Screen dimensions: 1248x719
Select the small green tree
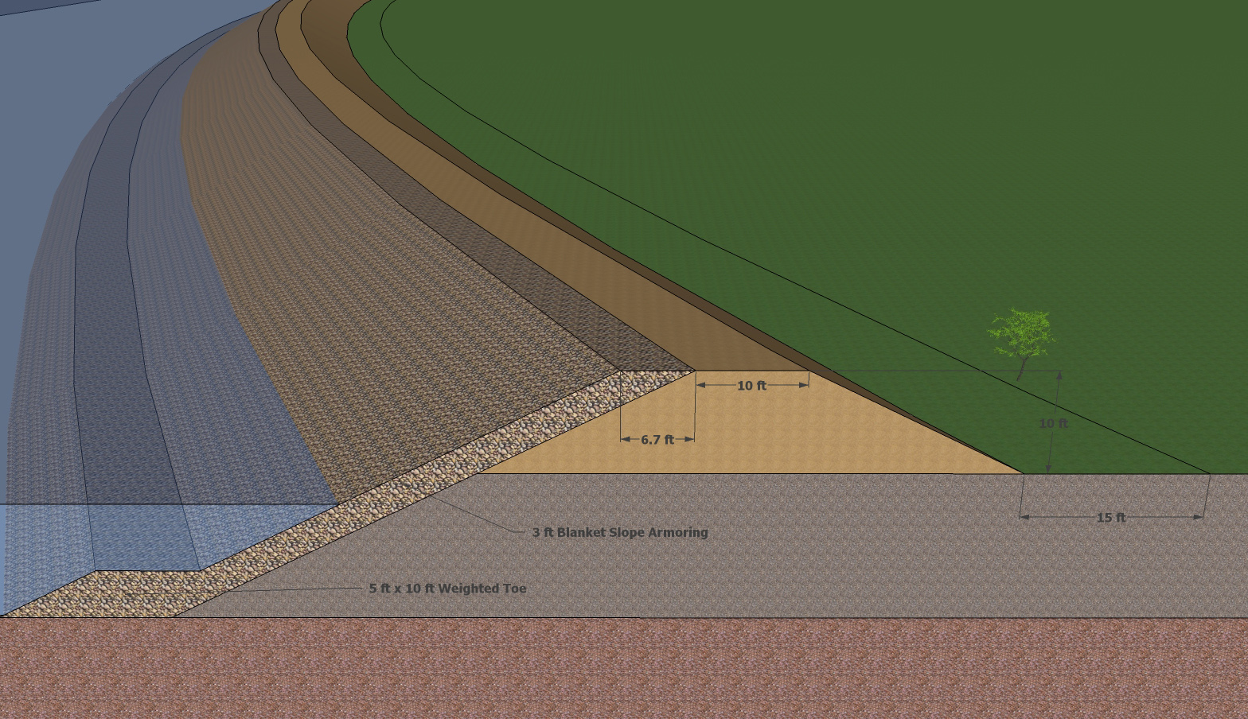[1022, 344]
